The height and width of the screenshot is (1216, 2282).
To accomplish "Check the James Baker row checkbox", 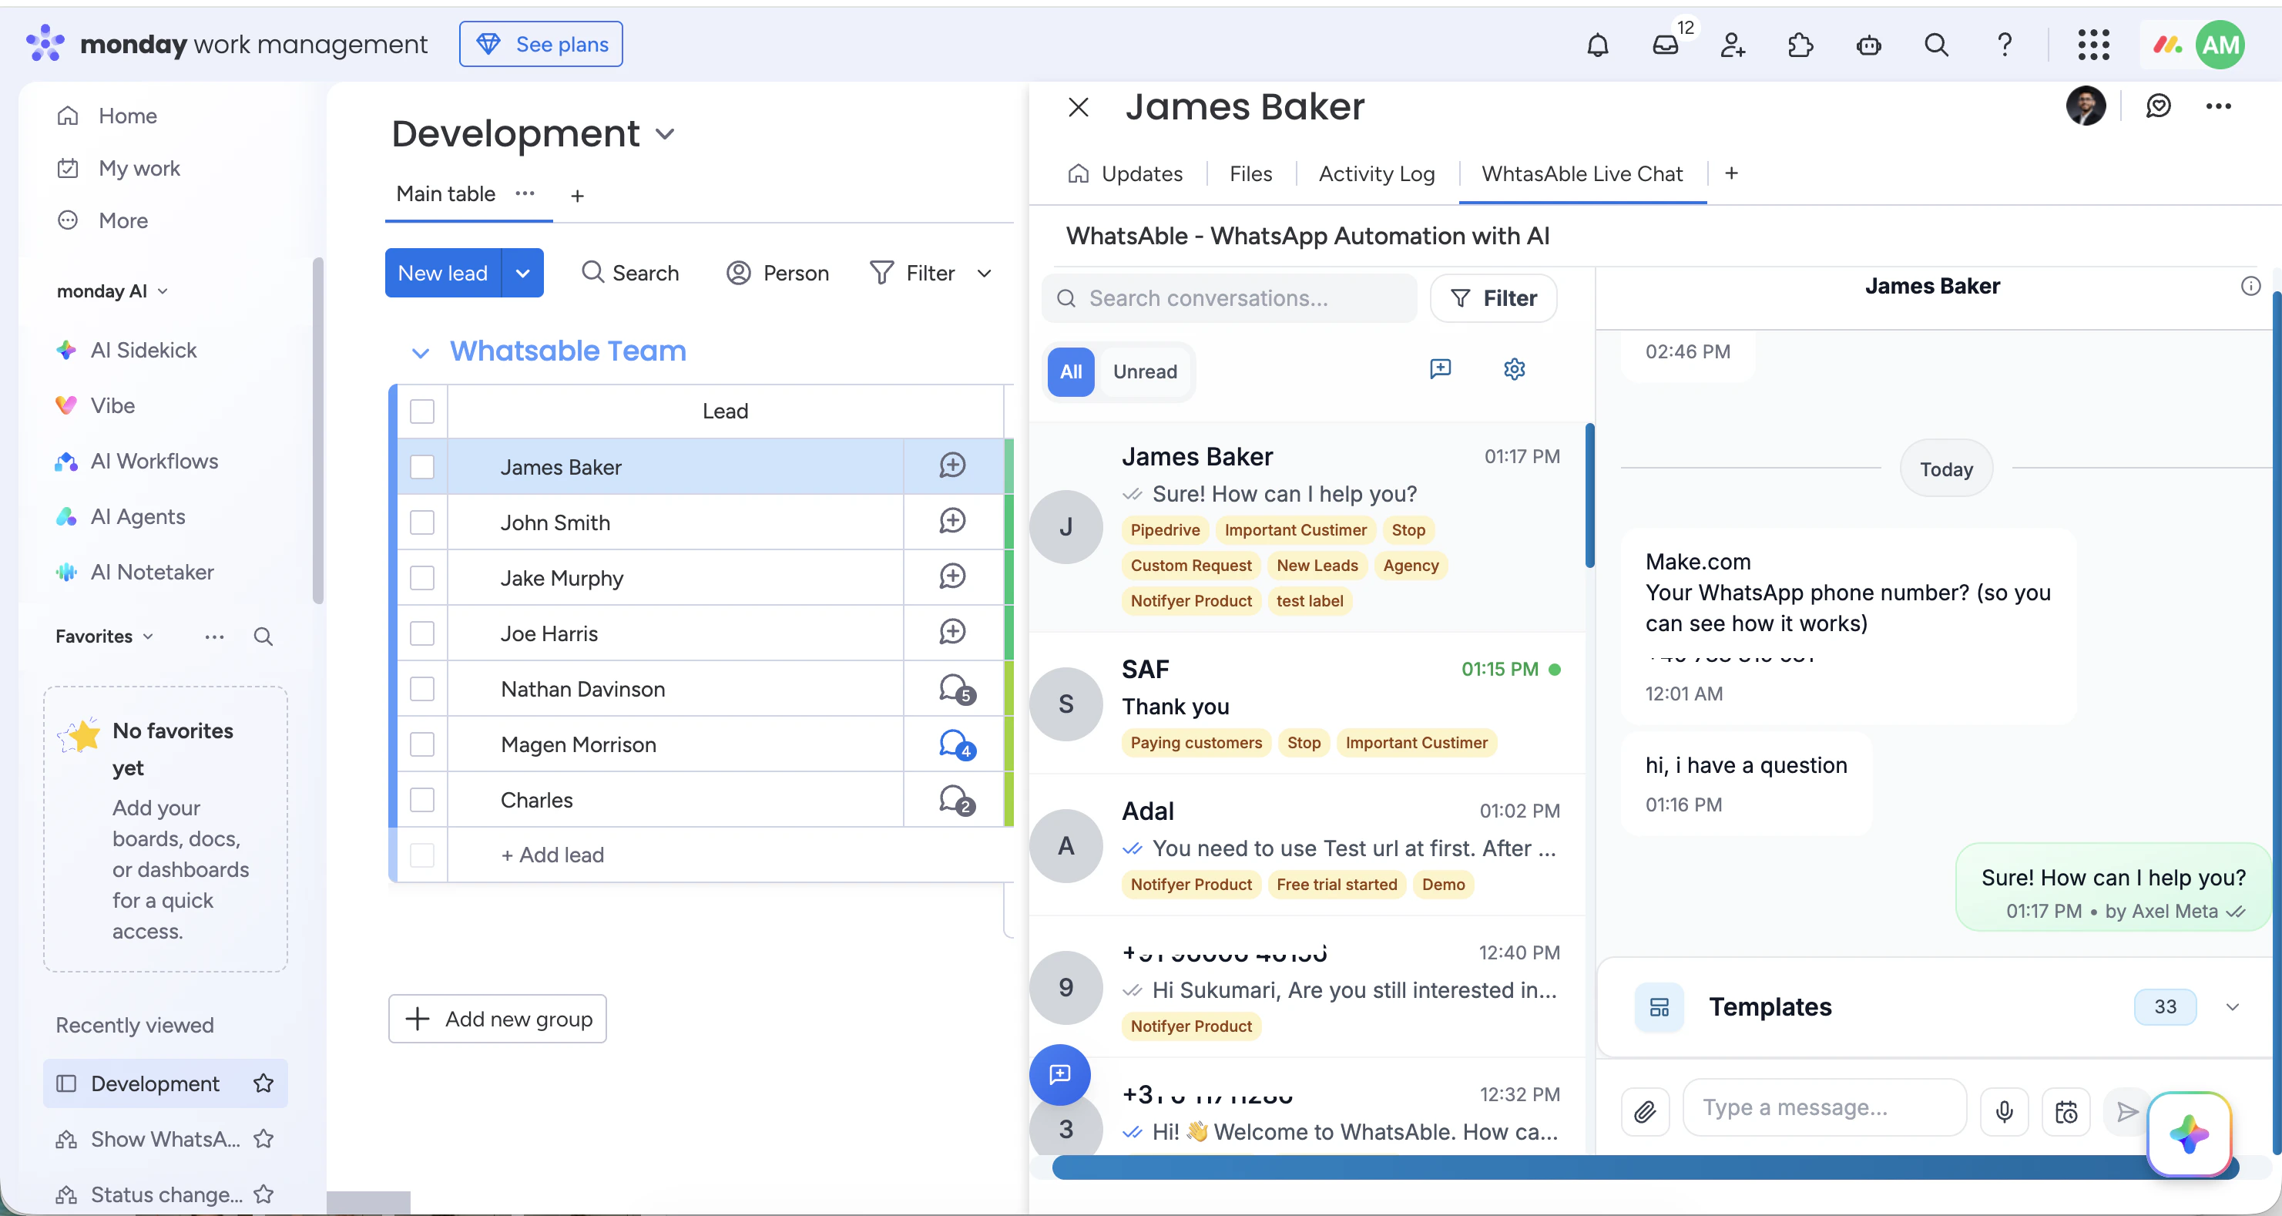I will [421, 467].
